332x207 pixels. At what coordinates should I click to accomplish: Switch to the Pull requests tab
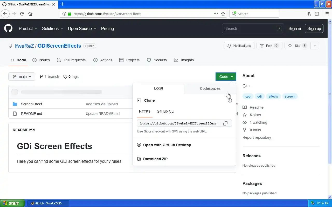[x=71, y=60]
